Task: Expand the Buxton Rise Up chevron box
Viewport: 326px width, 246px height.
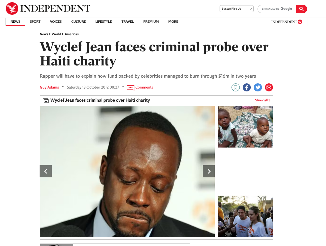Action: tap(237, 9)
